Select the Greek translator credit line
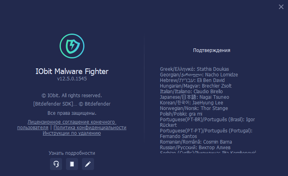The width and height of the screenshot is (288, 176). [x=194, y=69]
